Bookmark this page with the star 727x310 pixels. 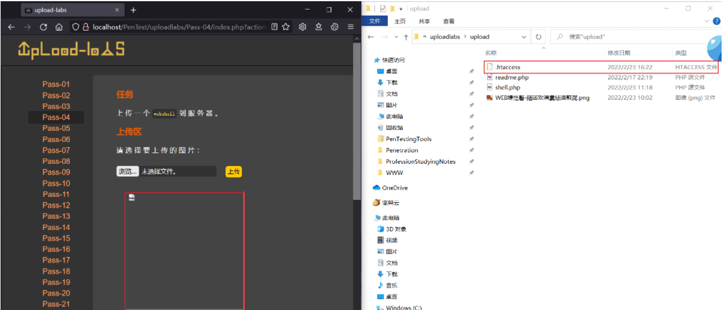tap(286, 27)
